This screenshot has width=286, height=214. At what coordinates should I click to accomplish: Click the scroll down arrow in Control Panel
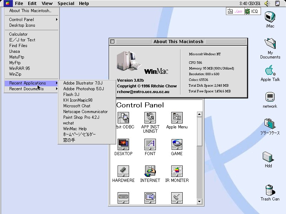pyautogui.click(x=199, y=202)
